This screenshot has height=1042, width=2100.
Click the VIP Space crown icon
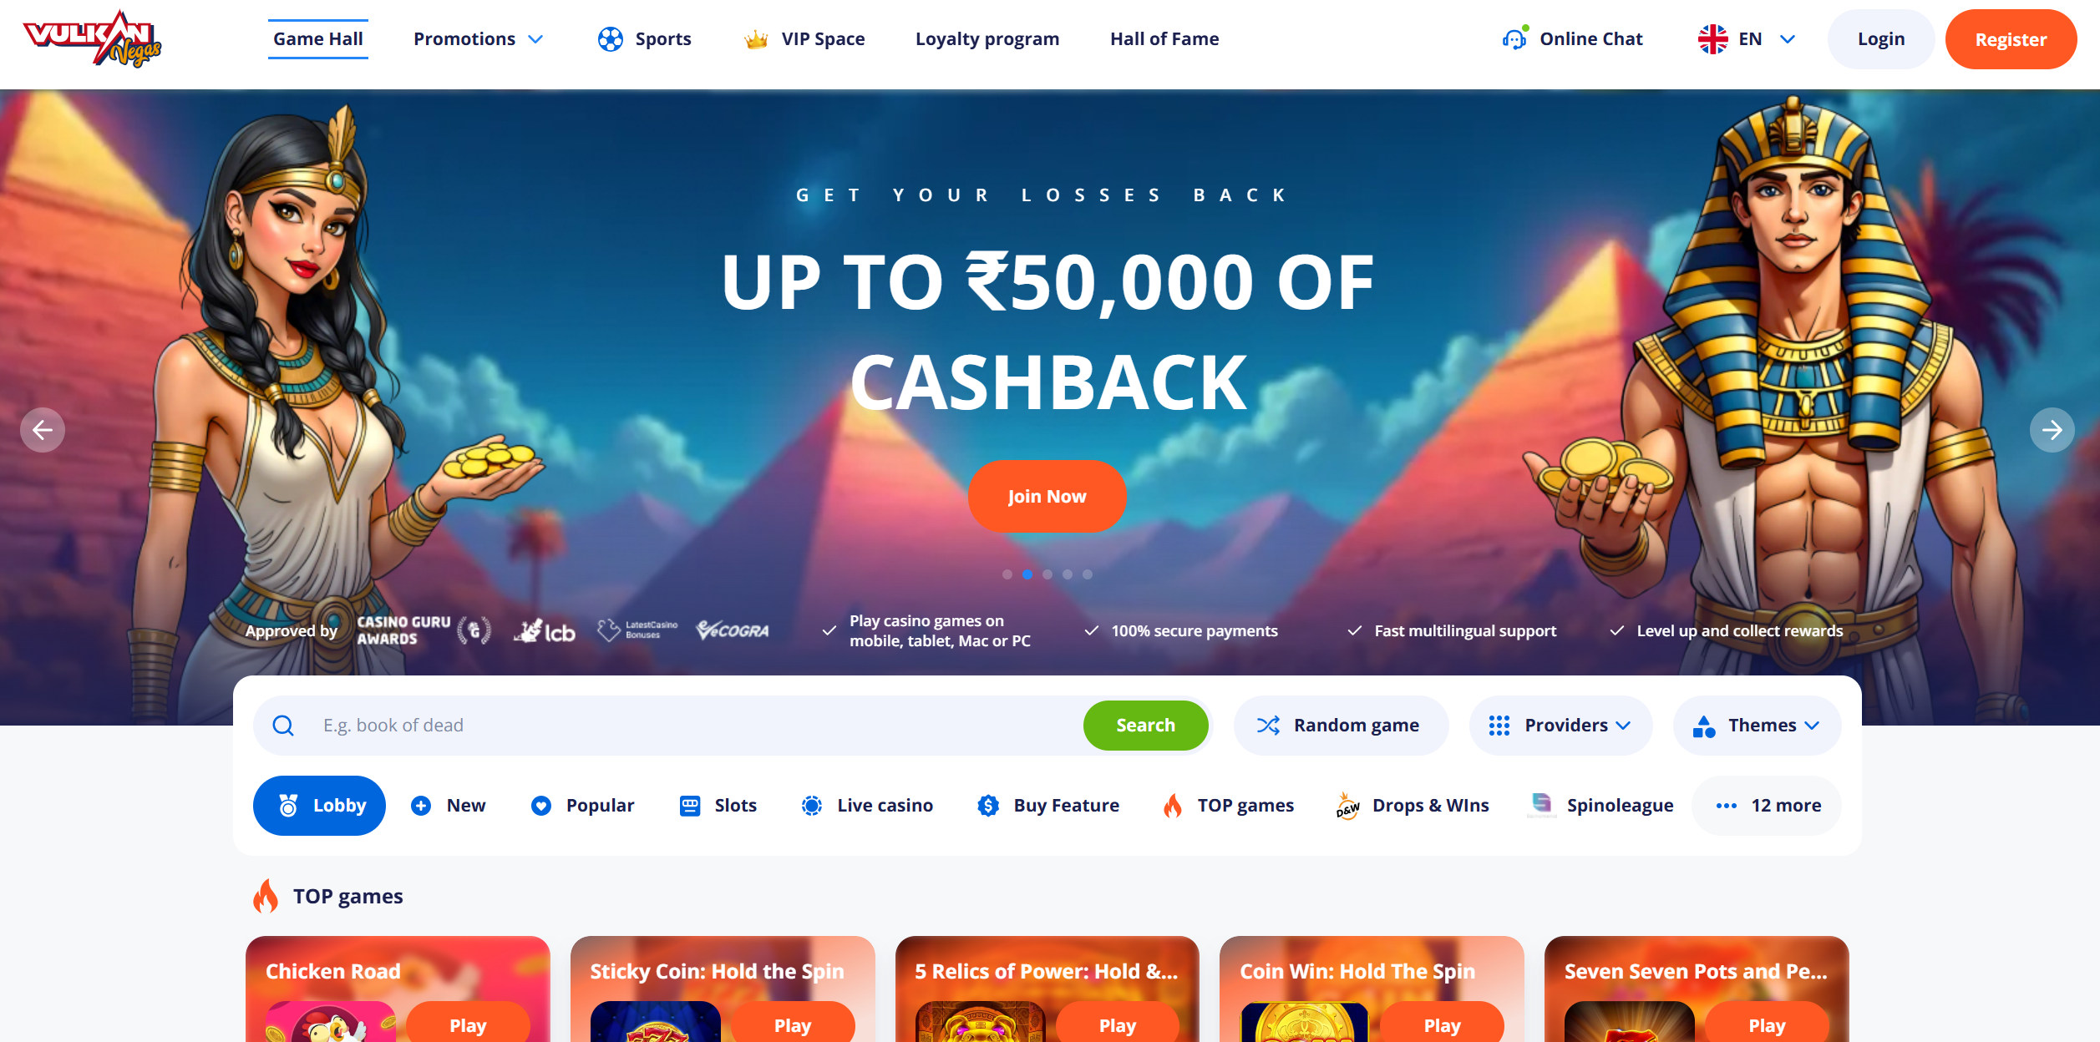click(x=756, y=39)
